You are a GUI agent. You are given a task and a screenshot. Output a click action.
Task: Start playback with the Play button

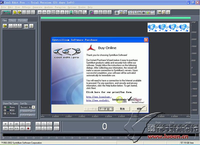tap(11, 124)
